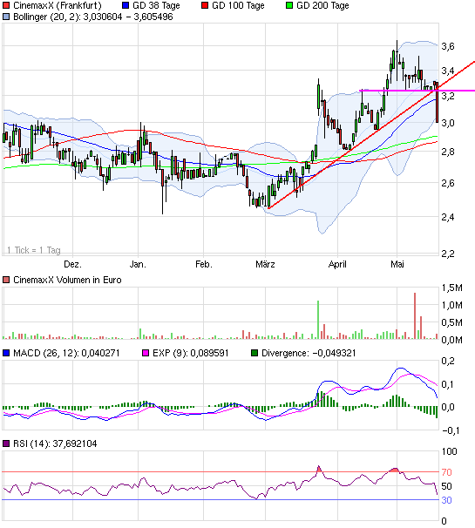This screenshot has width=475, height=528.
Task: Click the April label on the time axis
Action: 337,264
